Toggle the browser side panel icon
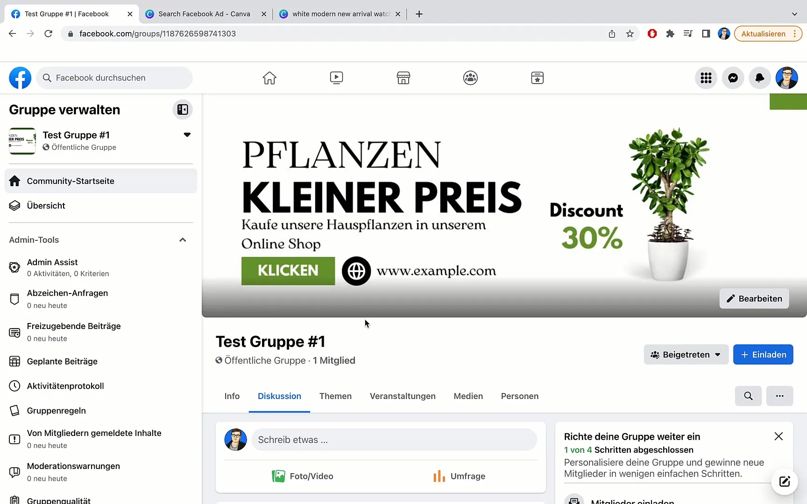The image size is (807, 504). [706, 34]
